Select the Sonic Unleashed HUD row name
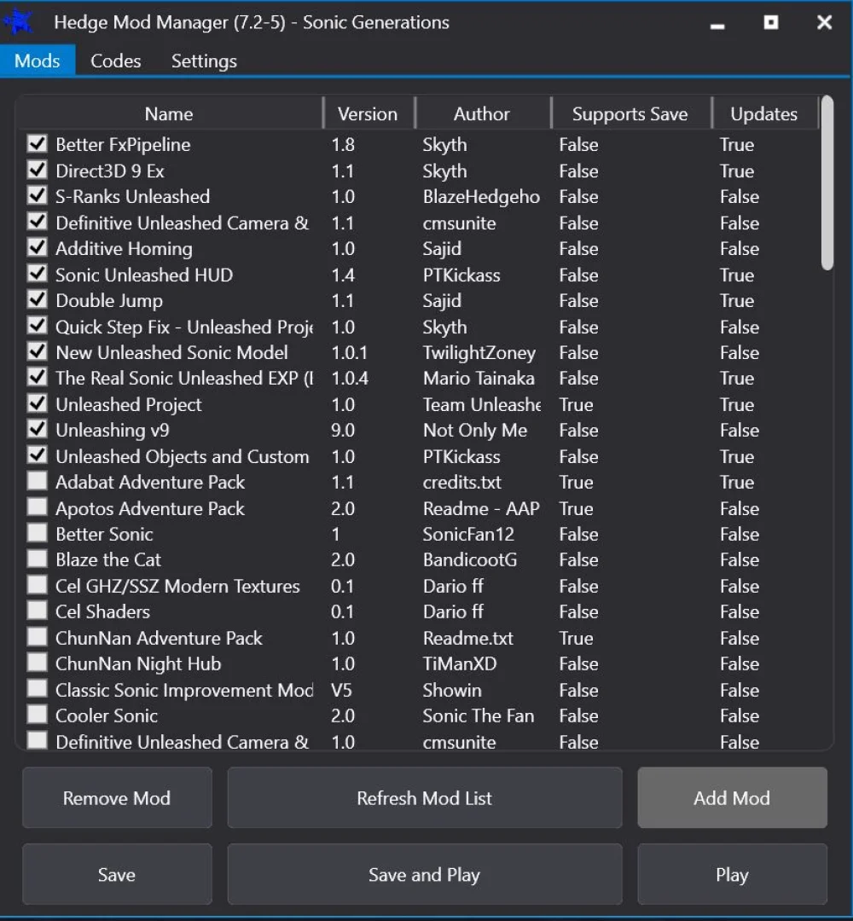The width and height of the screenshot is (853, 921). [x=144, y=275]
